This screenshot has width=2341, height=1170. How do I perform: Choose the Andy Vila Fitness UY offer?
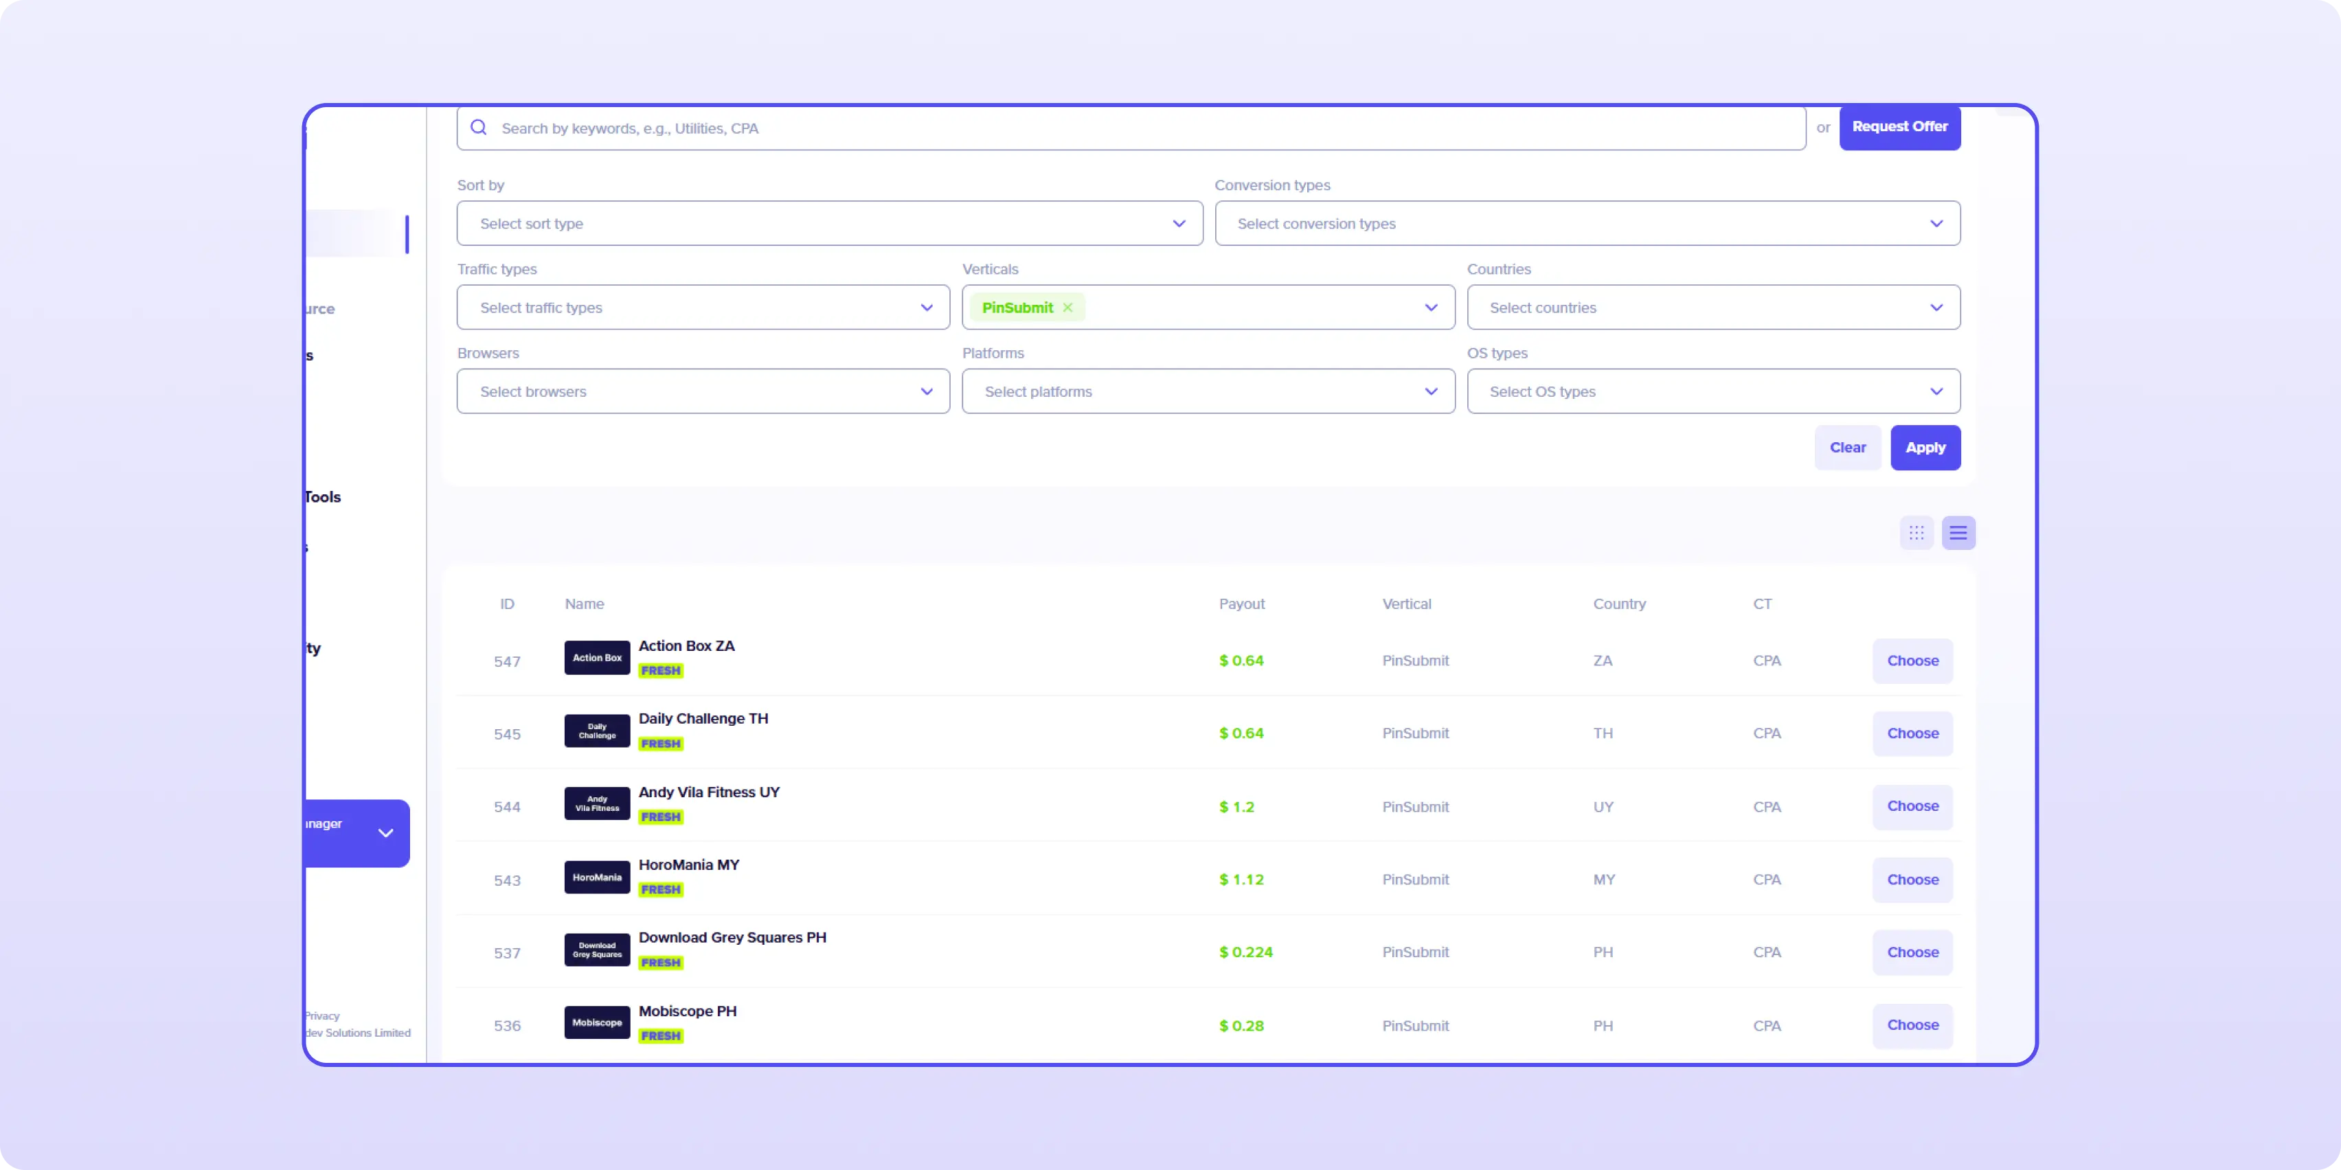[x=1912, y=807]
